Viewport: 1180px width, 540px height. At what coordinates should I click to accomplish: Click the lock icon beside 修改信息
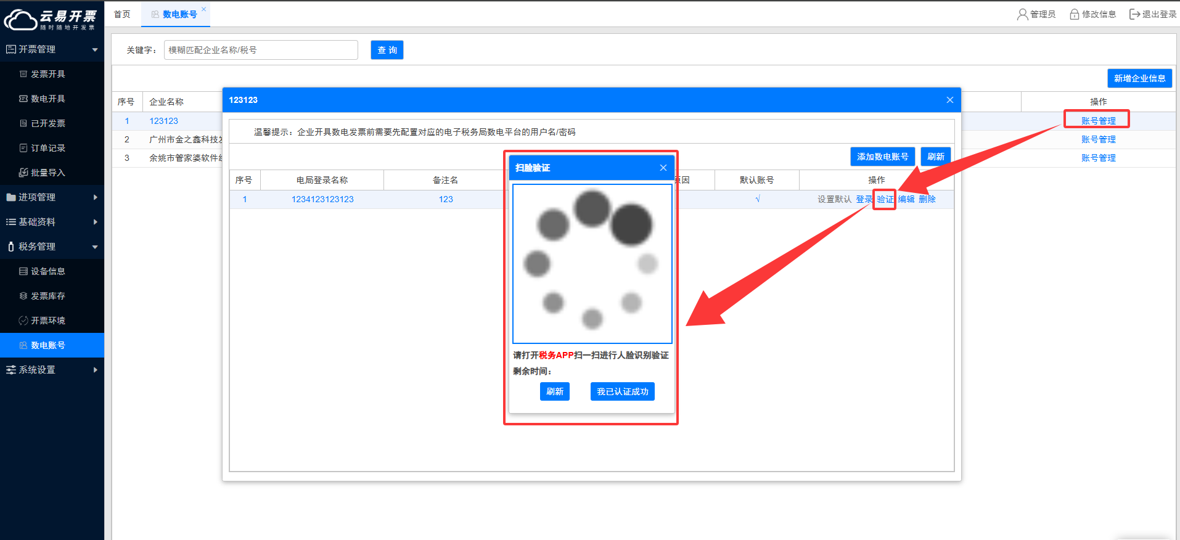tap(1075, 14)
